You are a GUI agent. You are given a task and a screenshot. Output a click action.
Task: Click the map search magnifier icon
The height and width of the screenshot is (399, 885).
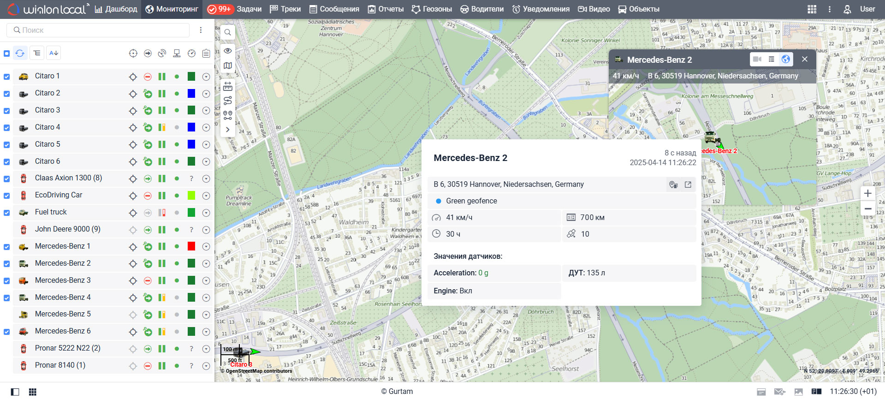click(228, 32)
